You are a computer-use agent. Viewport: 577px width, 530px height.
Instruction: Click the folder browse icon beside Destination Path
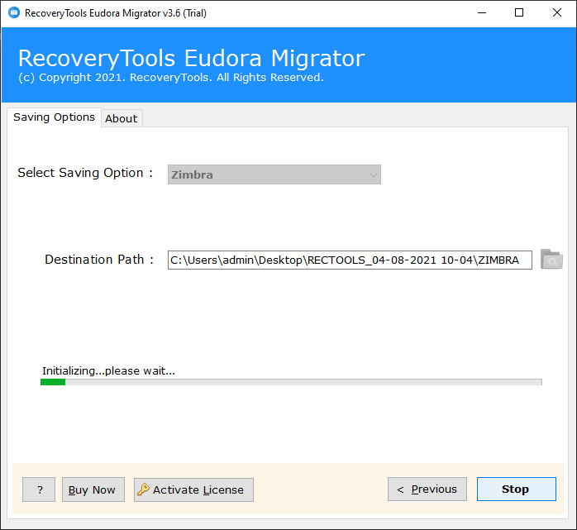coord(551,260)
